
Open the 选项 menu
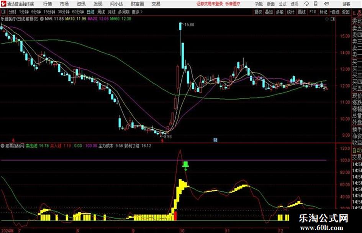coord(295,4)
